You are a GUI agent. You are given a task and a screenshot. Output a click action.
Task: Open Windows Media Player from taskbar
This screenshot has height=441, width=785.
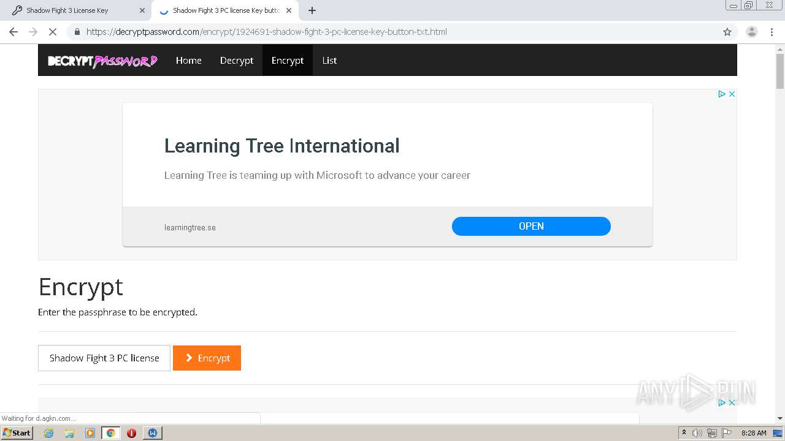[90, 433]
